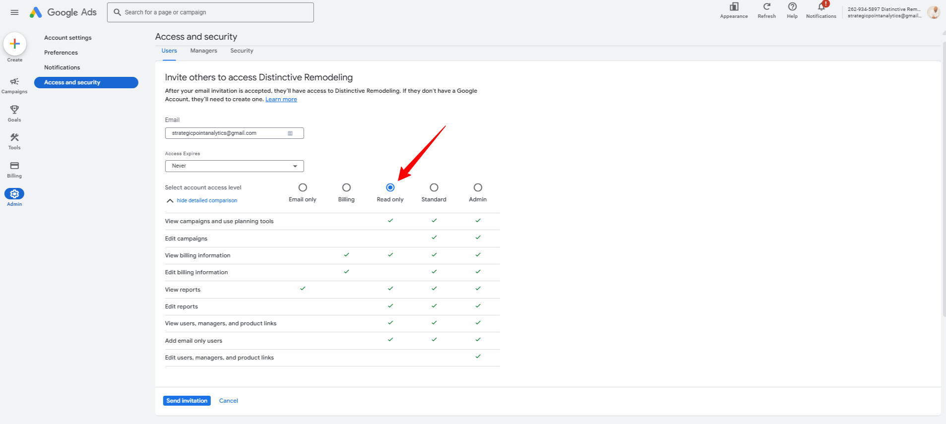The image size is (946, 424).
Task: Click the 'View campaigns and use planning tools' row
Action: tap(332, 221)
